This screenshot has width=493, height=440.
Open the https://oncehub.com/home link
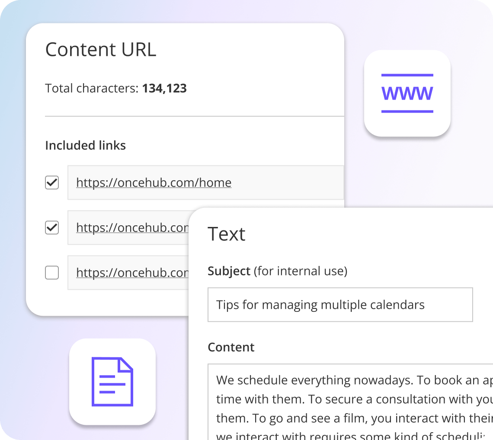(154, 182)
